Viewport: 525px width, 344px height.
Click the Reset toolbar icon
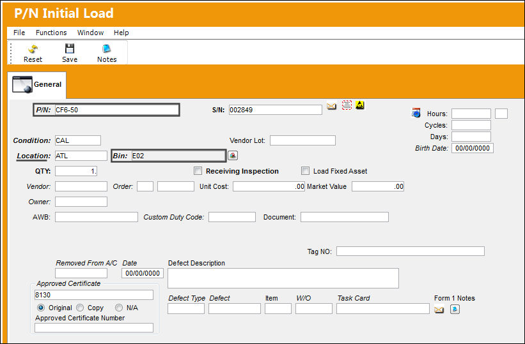pyautogui.click(x=33, y=49)
